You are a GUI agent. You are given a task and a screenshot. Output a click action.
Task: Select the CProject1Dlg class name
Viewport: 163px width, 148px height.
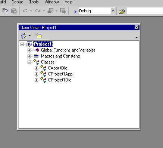(x=60, y=80)
